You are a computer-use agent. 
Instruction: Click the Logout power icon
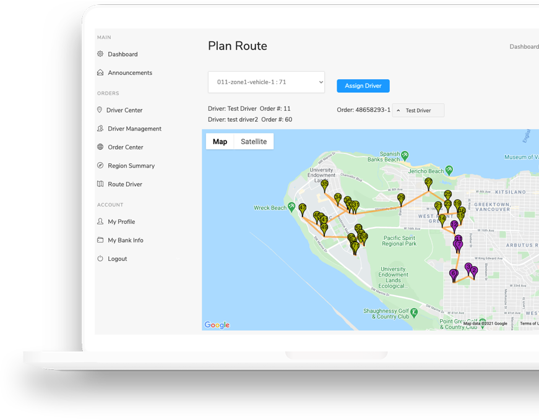100,259
